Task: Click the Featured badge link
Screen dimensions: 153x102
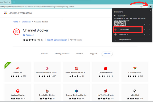Action: (x=30, y=35)
